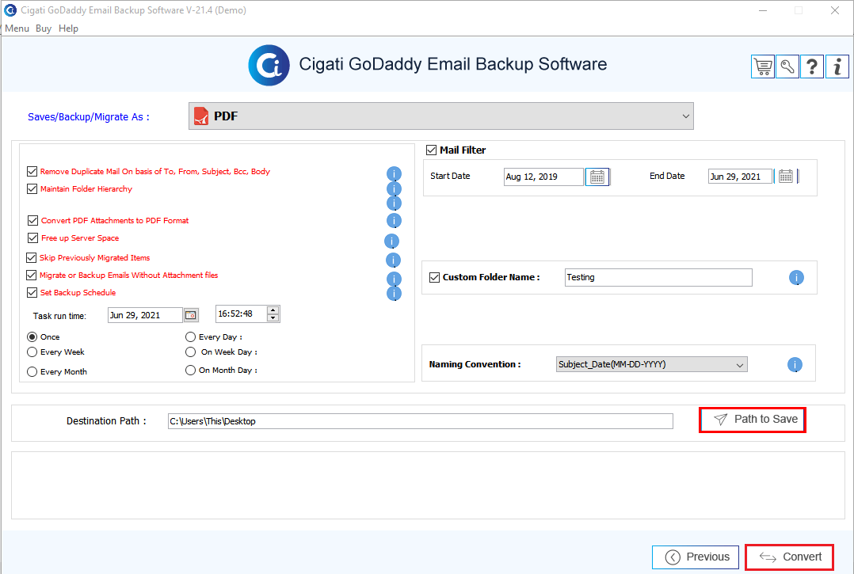Click info icon next to Naming Convention
The height and width of the screenshot is (574, 854).
tap(795, 364)
